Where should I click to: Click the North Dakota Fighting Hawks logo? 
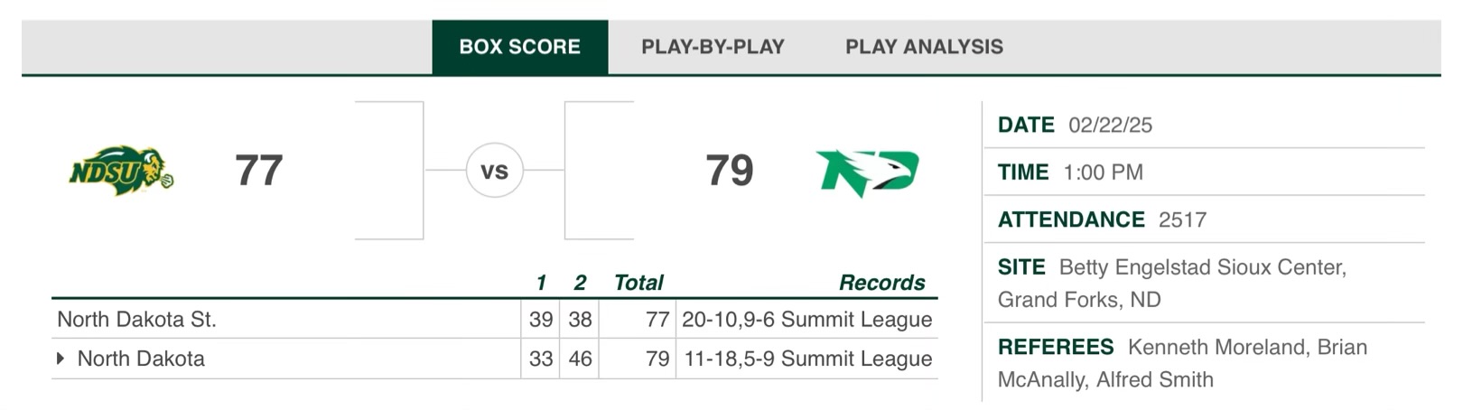pyautogui.click(x=867, y=172)
